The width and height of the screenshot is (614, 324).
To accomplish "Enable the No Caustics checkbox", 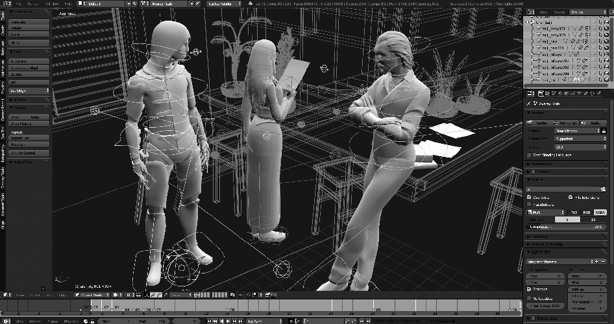I will click(530, 299).
